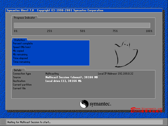Click the empty progress indicator bar
Image resolution: width=168 pixels, height=126 pixels.
tap(82, 25)
